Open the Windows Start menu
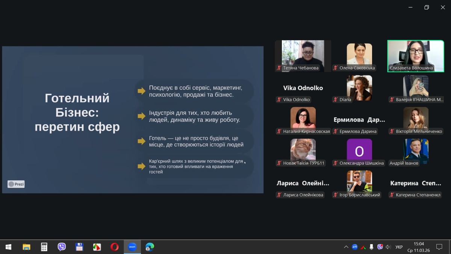 pos(8,247)
